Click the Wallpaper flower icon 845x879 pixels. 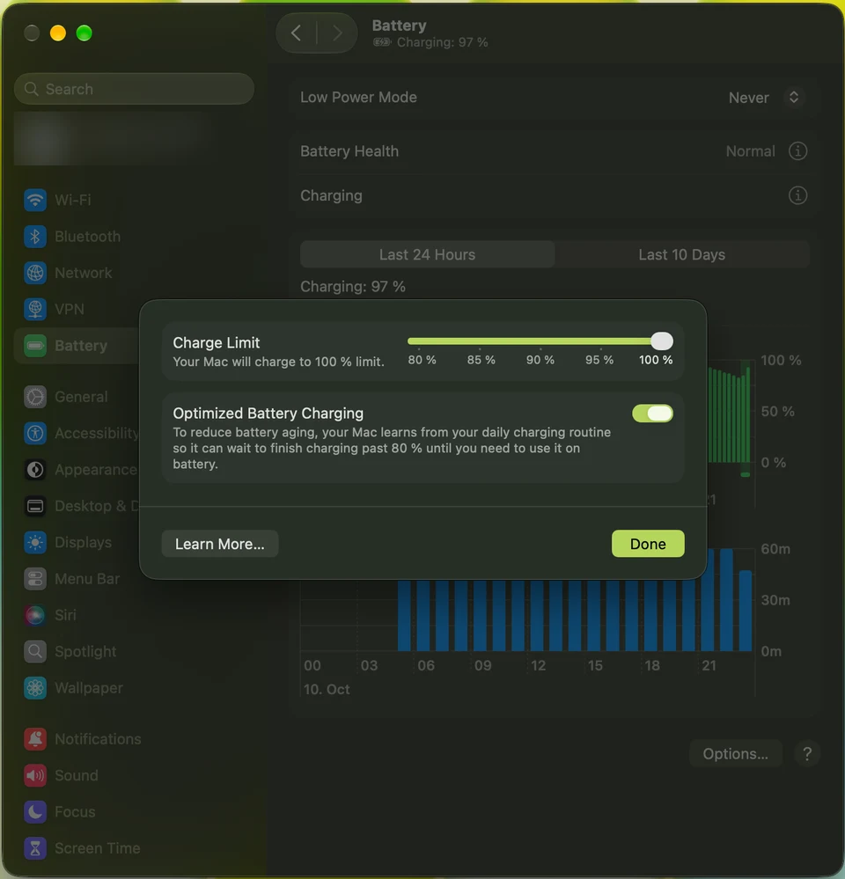[x=34, y=688]
